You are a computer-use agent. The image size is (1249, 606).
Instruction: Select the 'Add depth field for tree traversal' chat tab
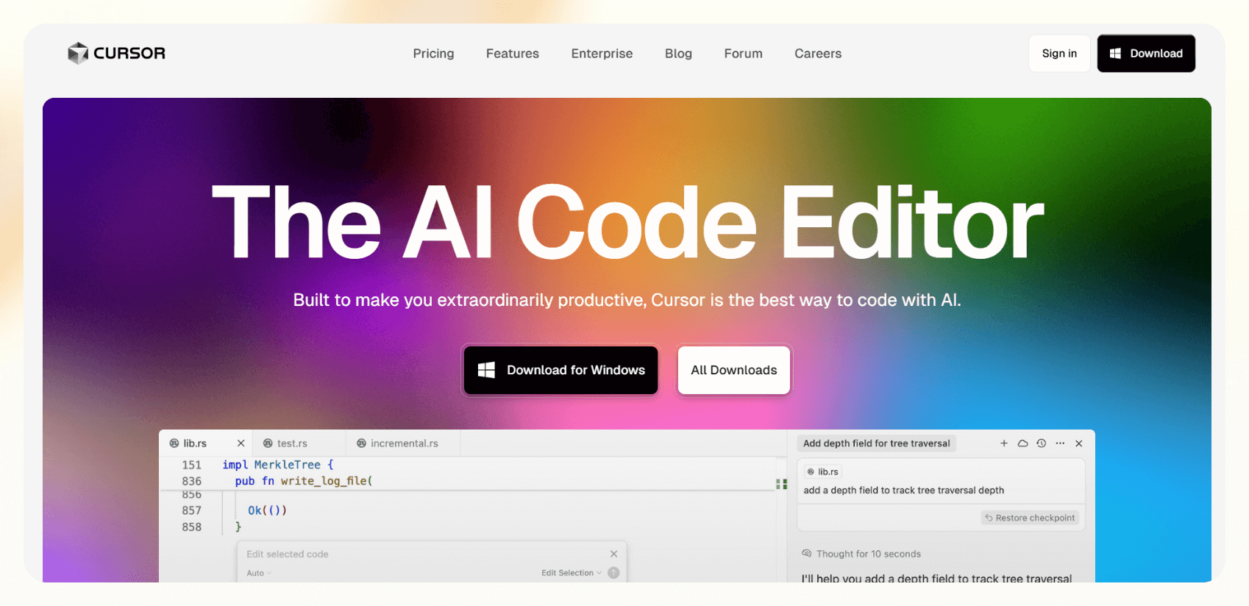point(876,443)
